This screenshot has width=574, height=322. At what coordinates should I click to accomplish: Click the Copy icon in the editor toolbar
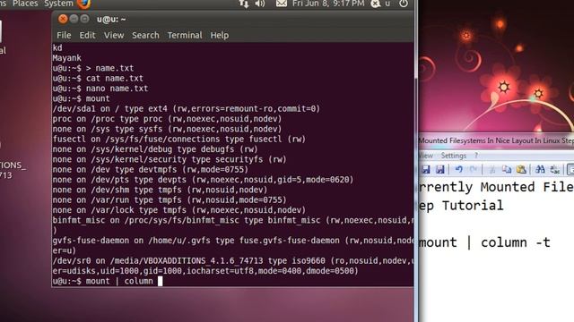(x=507, y=169)
